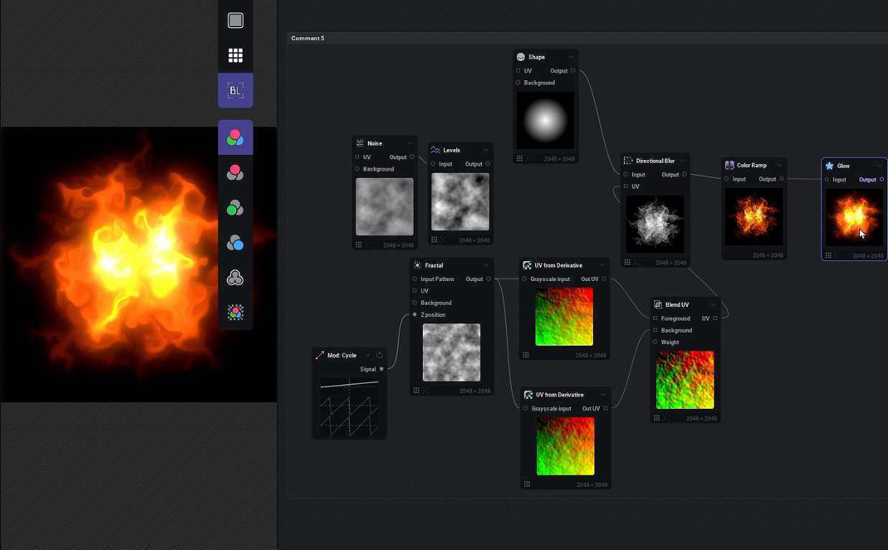Click the grid icon below the Noise preview
This screenshot has width=888, height=550.
(x=359, y=245)
